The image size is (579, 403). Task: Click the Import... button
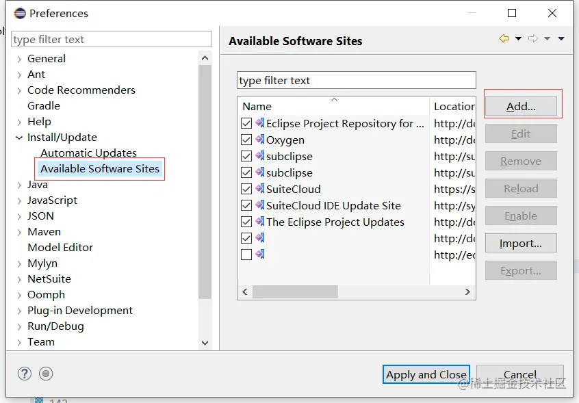(x=521, y=243)
